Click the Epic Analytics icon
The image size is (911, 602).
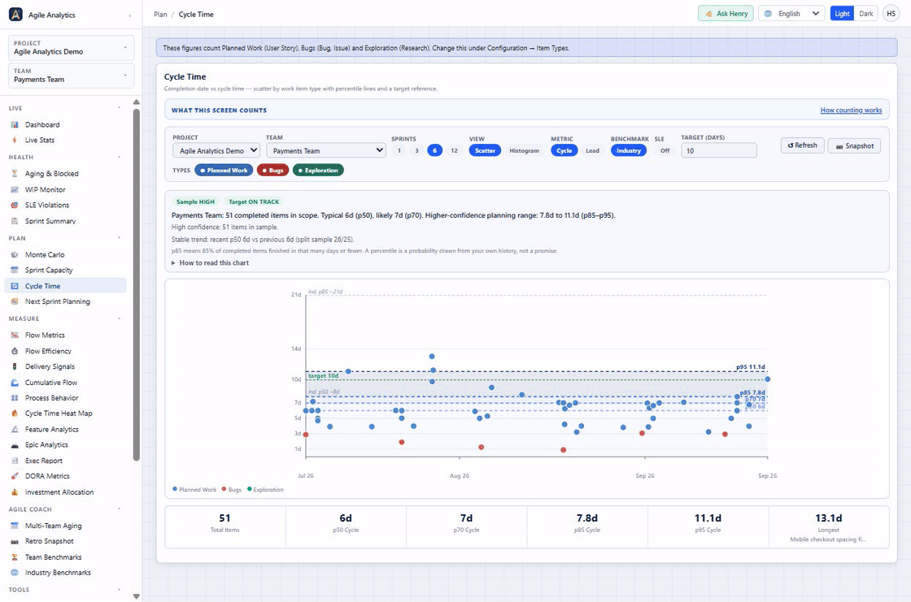click(15, 444)
